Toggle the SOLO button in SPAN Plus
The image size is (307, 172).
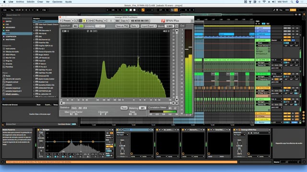[117, 21]
